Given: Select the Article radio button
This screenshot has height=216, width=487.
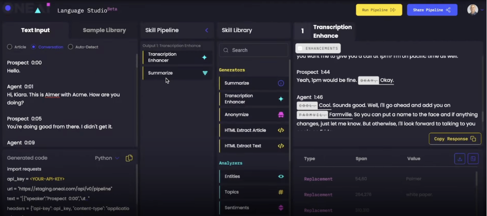Looking at the screenshot, I should [10, 47].
